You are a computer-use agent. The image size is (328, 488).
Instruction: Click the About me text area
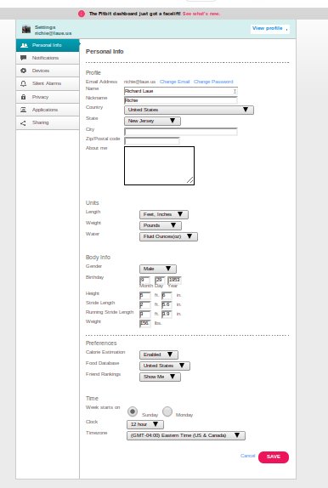(x=160, y=166)
